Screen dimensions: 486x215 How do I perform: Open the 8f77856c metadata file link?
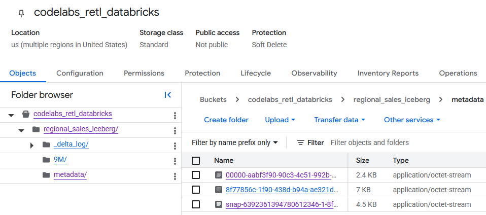[x=281, y=190]
